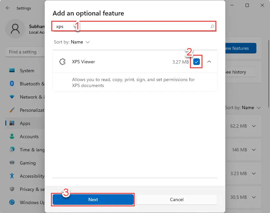The height and width of the screenshot is (213, 270).
Task: Open Personalization settings category
Action: pos(25,110)
